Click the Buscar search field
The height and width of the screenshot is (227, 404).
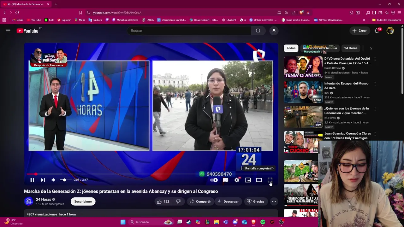coord(189,31)
